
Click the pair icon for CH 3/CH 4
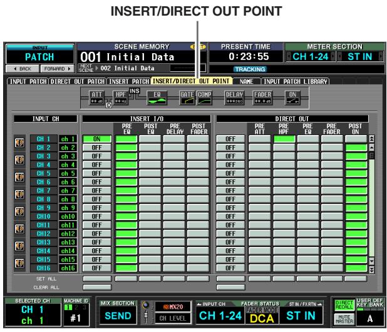(20, 160)
